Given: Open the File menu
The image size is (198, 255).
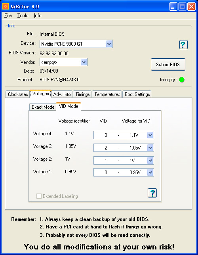Looking at the screenshot, I should pos(8,15).
